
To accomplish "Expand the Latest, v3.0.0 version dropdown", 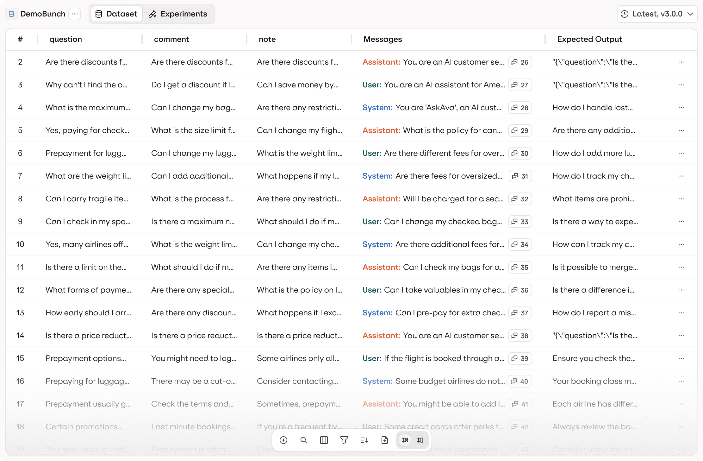I will [657, 14].
